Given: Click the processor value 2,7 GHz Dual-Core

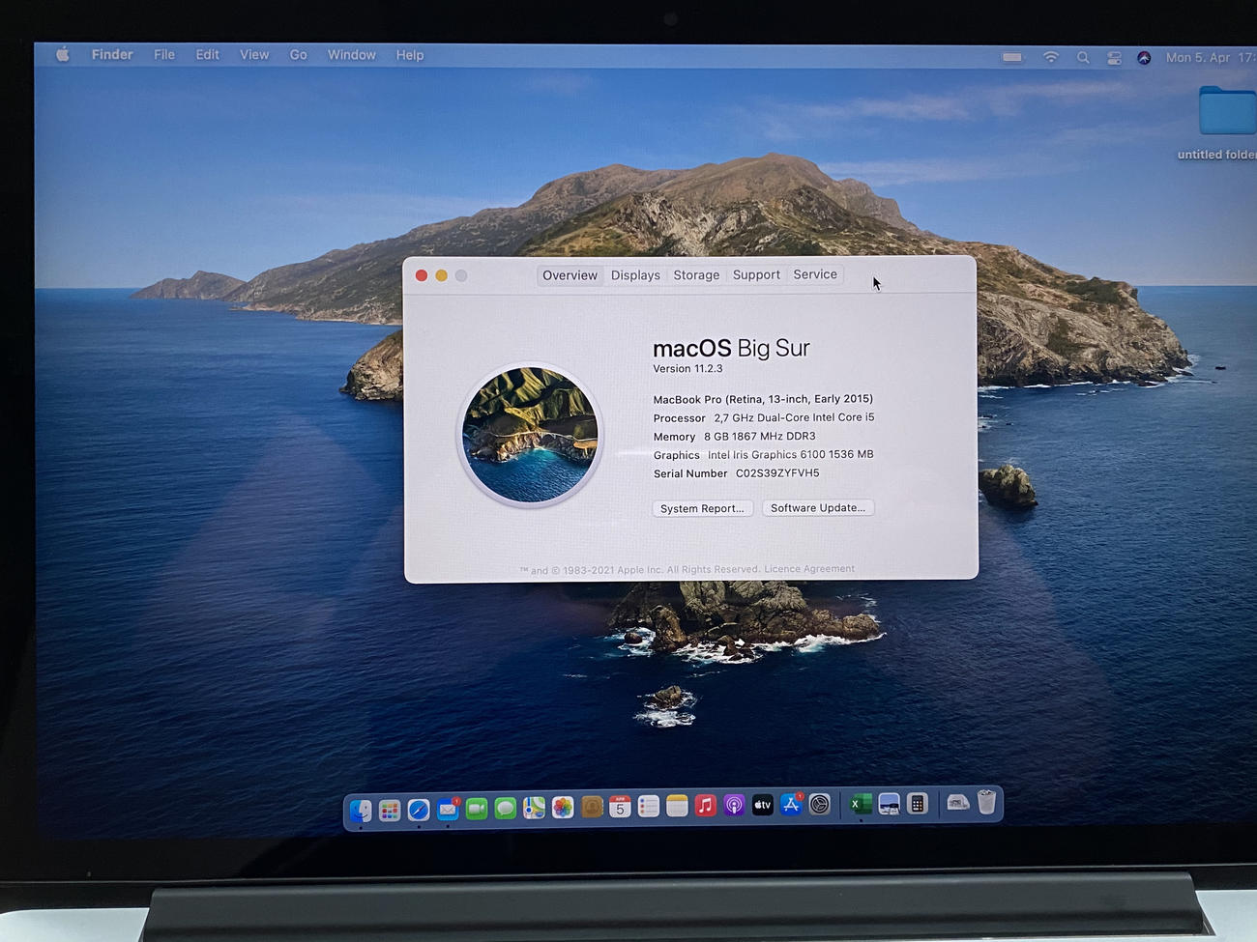Looking at the screenshot, I should click(x=794, y=417).
